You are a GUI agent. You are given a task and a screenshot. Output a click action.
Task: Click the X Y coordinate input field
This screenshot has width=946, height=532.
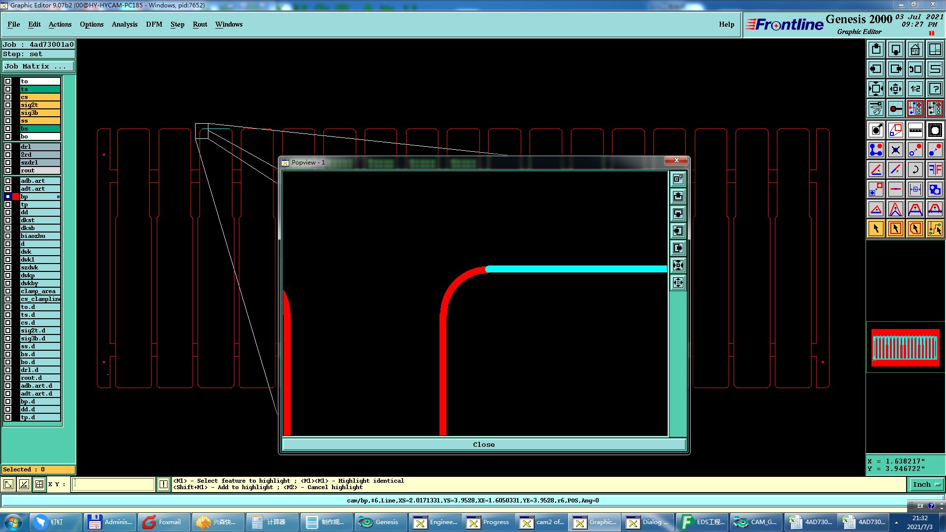113,484
